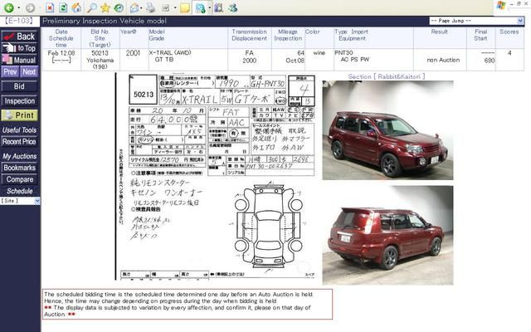Click the auction inspection sheet image

coord(216,177)
